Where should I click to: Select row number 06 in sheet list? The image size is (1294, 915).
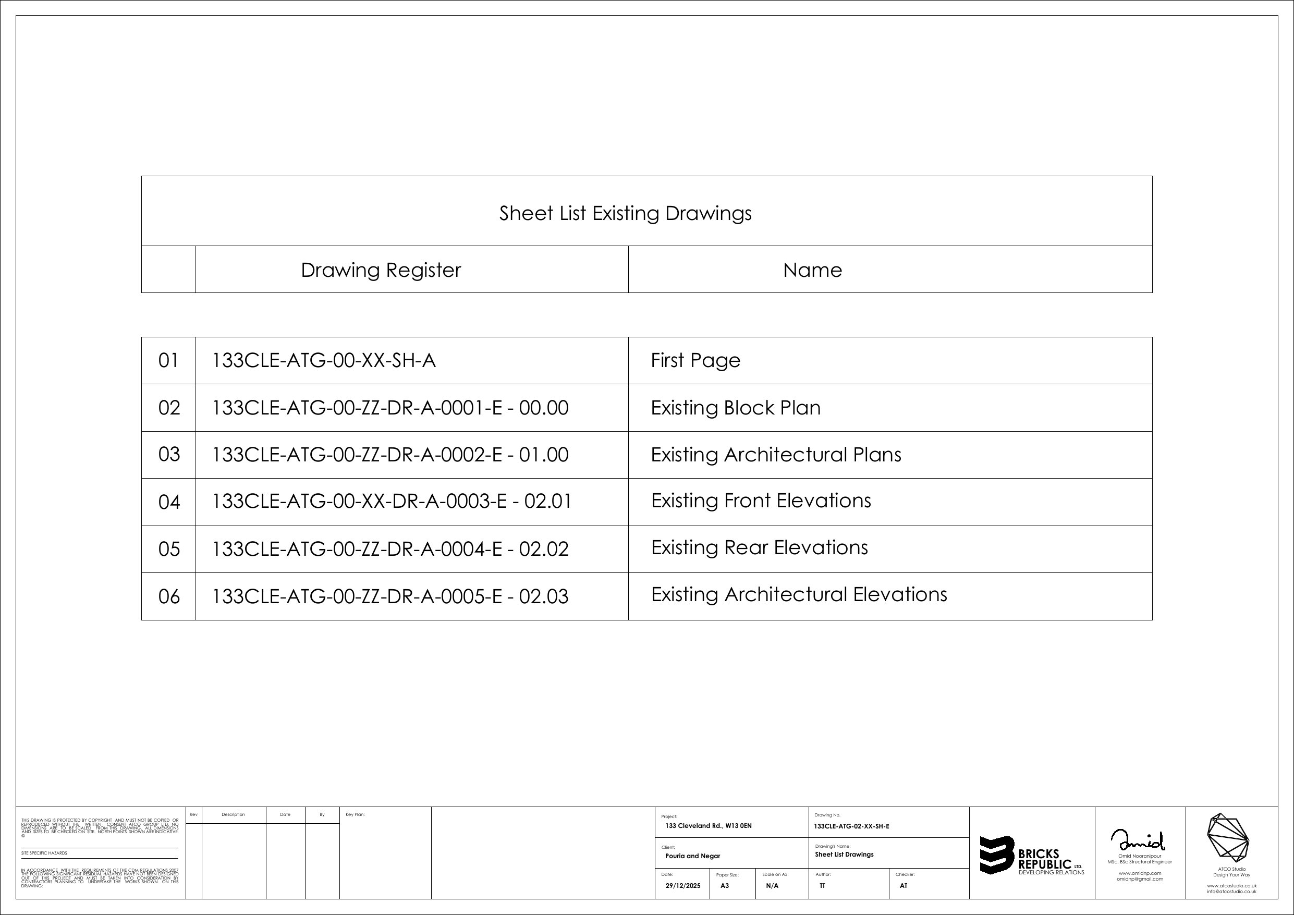(x=168, y=596)
